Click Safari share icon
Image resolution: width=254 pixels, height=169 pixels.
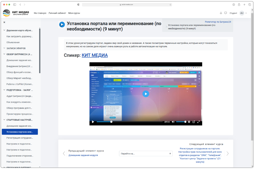tap(239, 4)
